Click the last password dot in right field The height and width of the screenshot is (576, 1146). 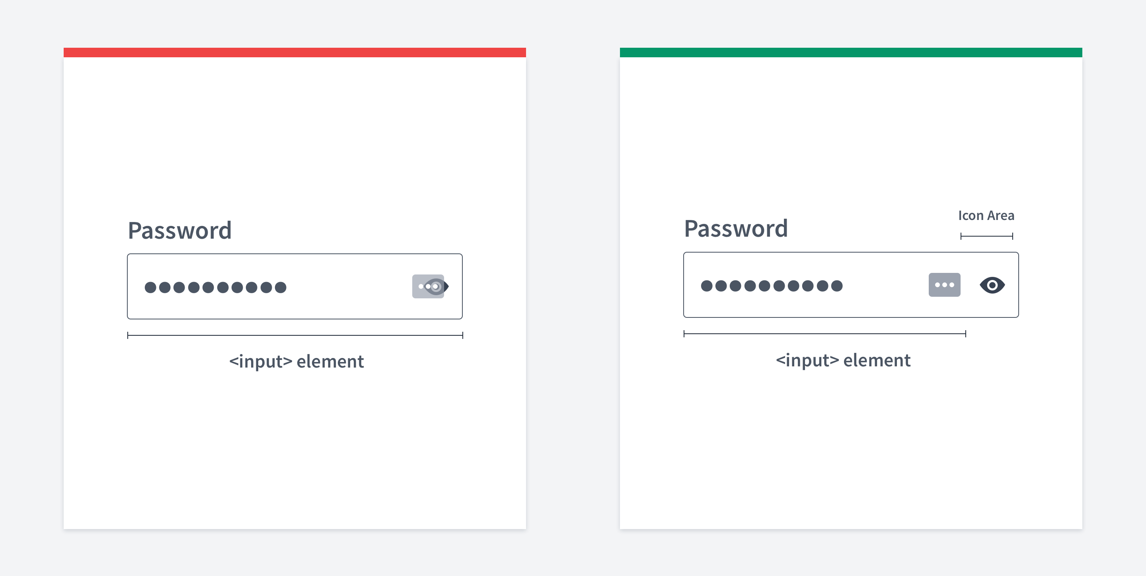pyautogui.click(x=836, y=286)
